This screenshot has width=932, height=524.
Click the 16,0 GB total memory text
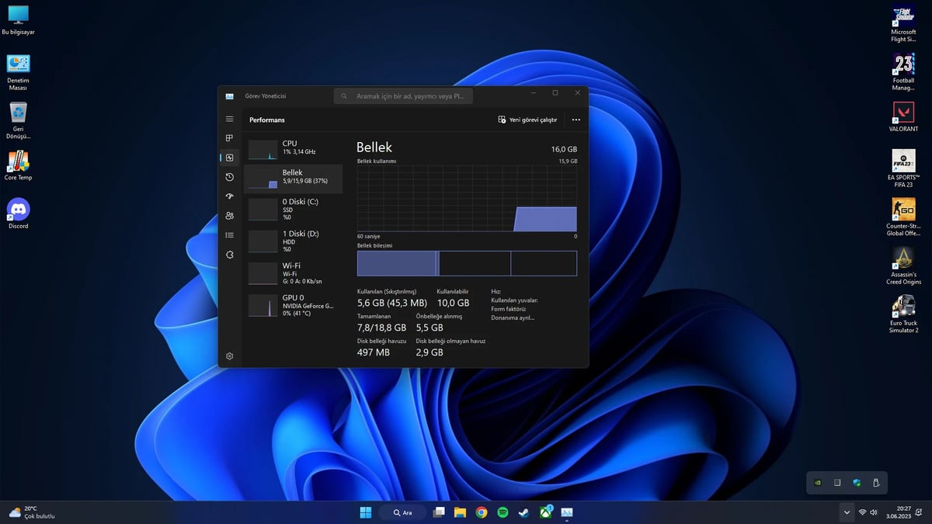564,148
